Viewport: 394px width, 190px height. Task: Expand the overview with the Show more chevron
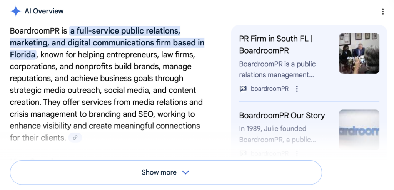click(185, 172)
